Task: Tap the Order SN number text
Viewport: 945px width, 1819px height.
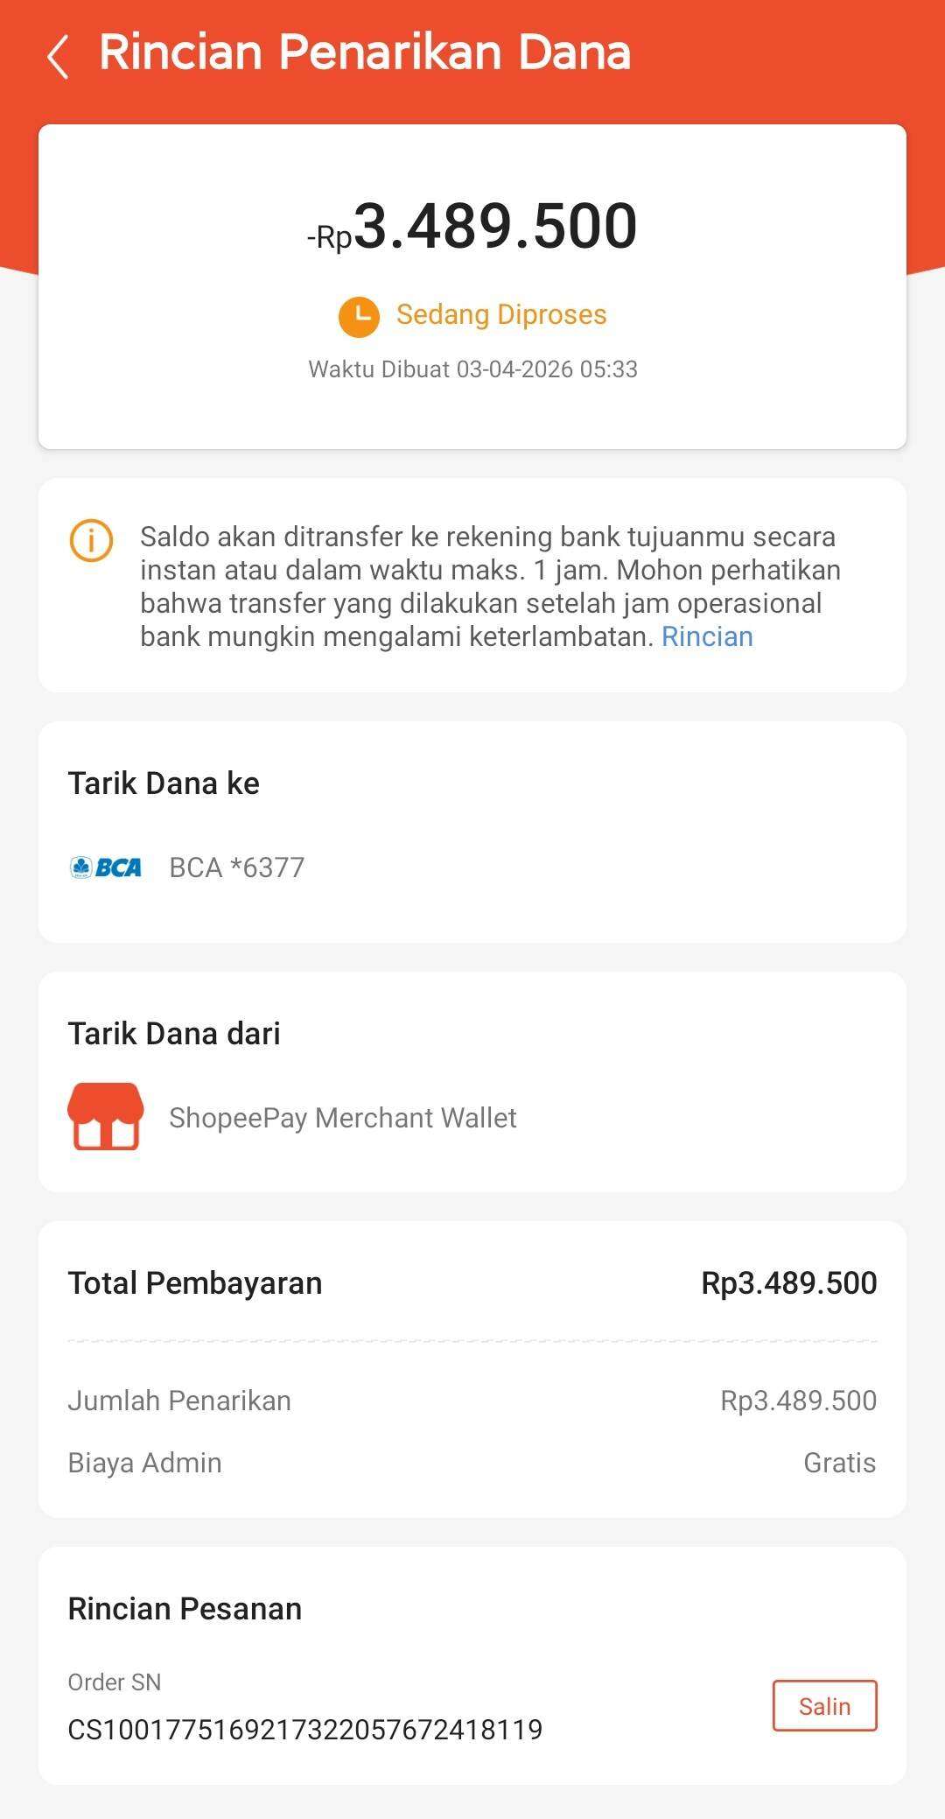Action: coord(304,1729)
